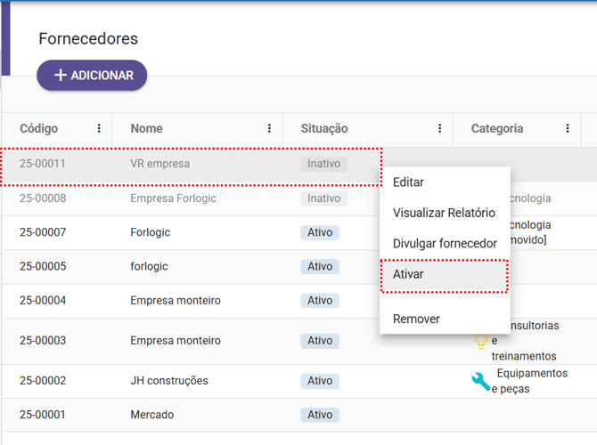The image size is (597, 445).
Task: Activate supplier using the Ativar option
Action: [x=408, y=274]
